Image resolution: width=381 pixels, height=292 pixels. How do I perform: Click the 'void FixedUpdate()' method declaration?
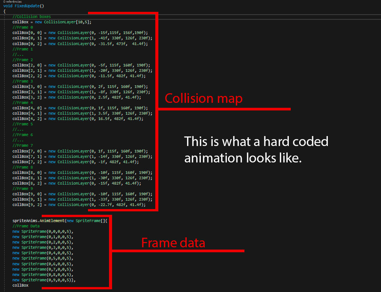coord(24,6)
